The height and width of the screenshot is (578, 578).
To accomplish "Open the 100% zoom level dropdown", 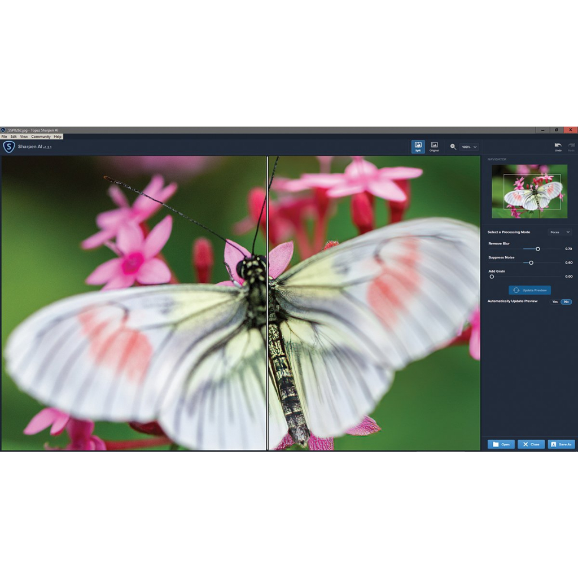I will [469, 147].
